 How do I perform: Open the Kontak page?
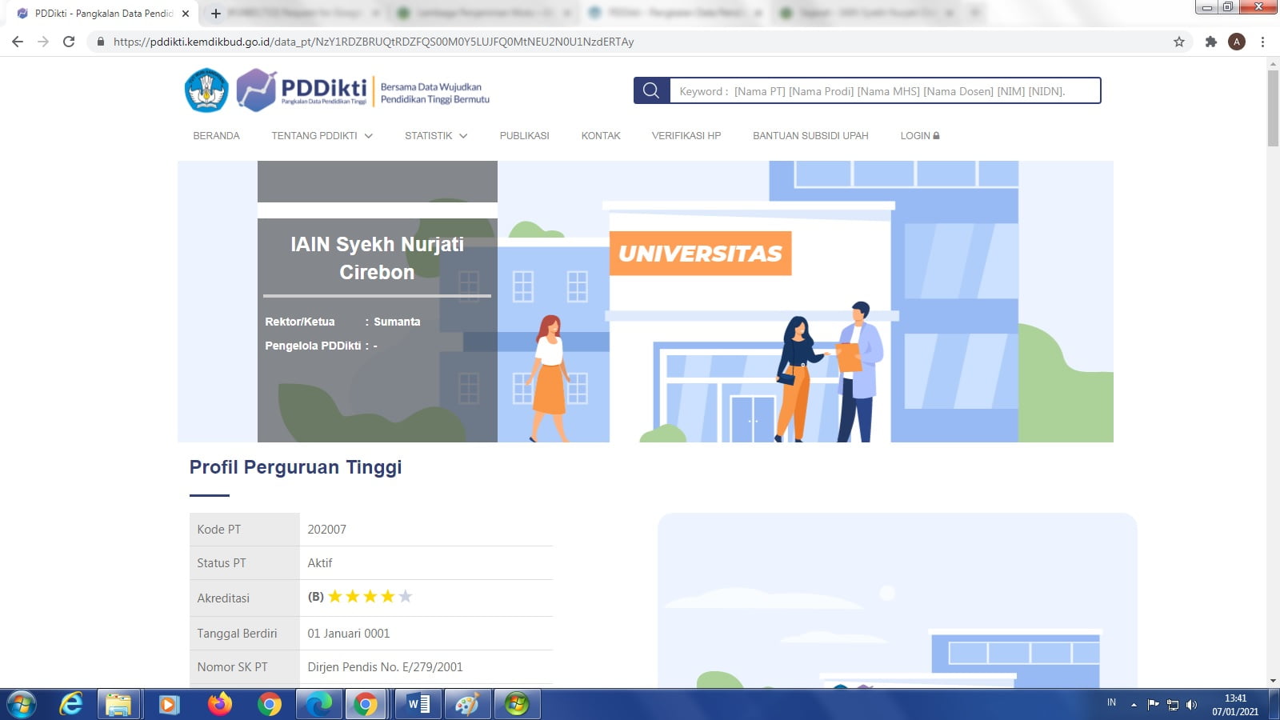(x=600, y=136)
